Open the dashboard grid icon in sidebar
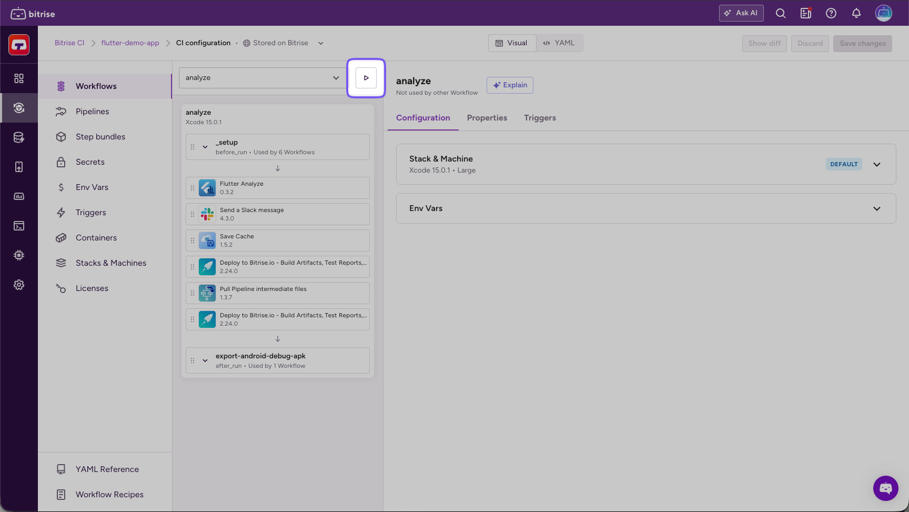909x512 pixels. point(19,78)
